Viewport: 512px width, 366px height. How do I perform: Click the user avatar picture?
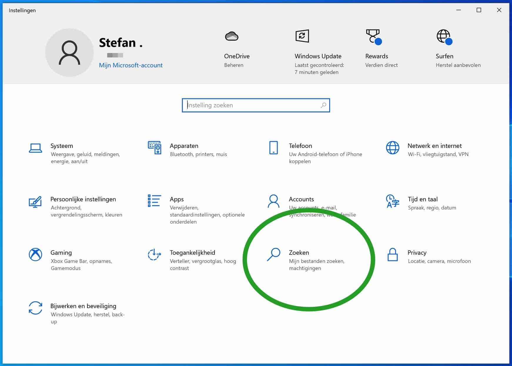(x=69, y=52)
